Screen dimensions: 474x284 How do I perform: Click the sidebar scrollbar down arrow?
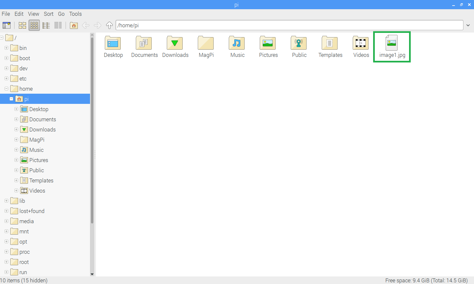pos(92,274)
